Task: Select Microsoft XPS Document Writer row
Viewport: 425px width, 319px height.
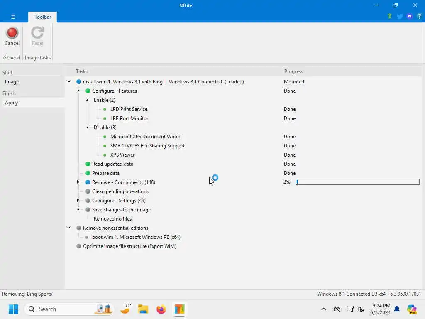Action: [145, 136]
